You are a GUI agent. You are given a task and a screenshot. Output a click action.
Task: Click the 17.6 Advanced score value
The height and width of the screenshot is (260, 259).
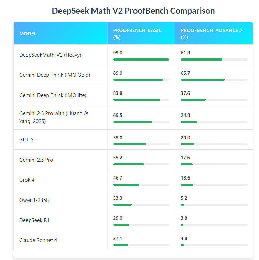[185, 158]
